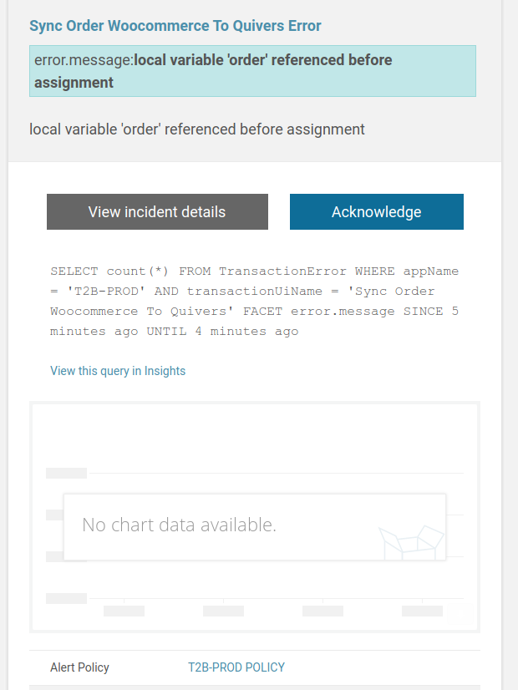Open the Sync Order Woocommerce To Quivers Error title

click(175, 26)
